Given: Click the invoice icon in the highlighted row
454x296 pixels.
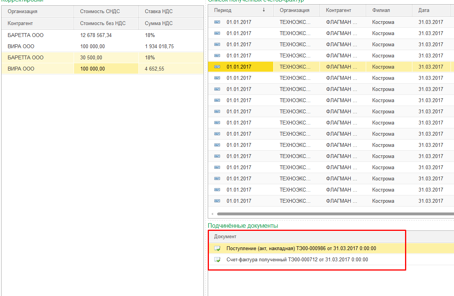Looking at the screenshot, I should pos(217,67).
